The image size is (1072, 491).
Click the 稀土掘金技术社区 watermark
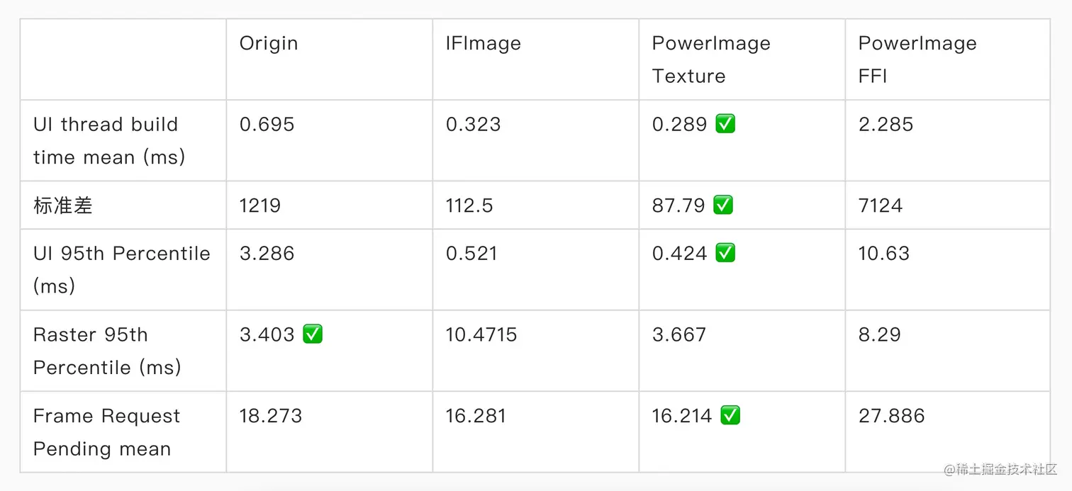pyautogui.click(x=1000, y=469)
